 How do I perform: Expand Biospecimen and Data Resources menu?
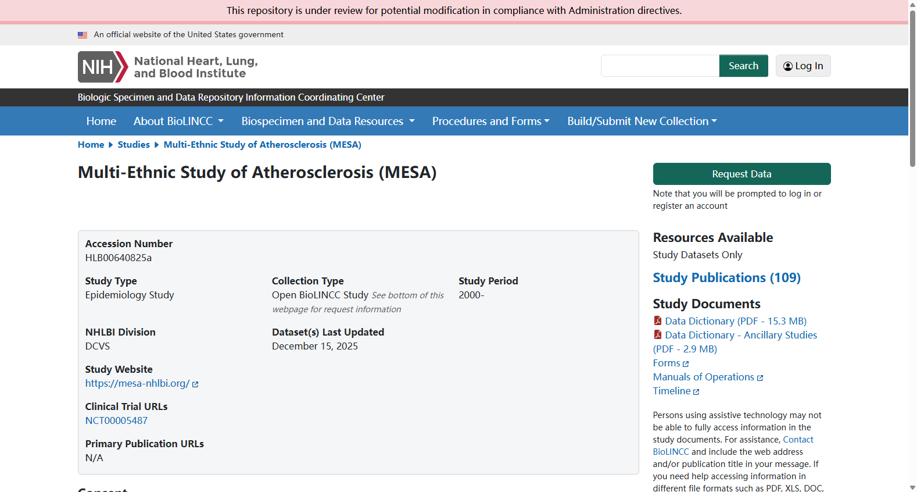click(328, 121)
